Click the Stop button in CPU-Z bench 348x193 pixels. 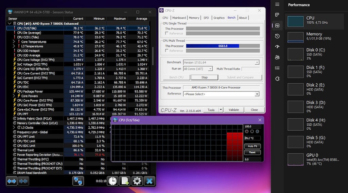click(204, 78)
